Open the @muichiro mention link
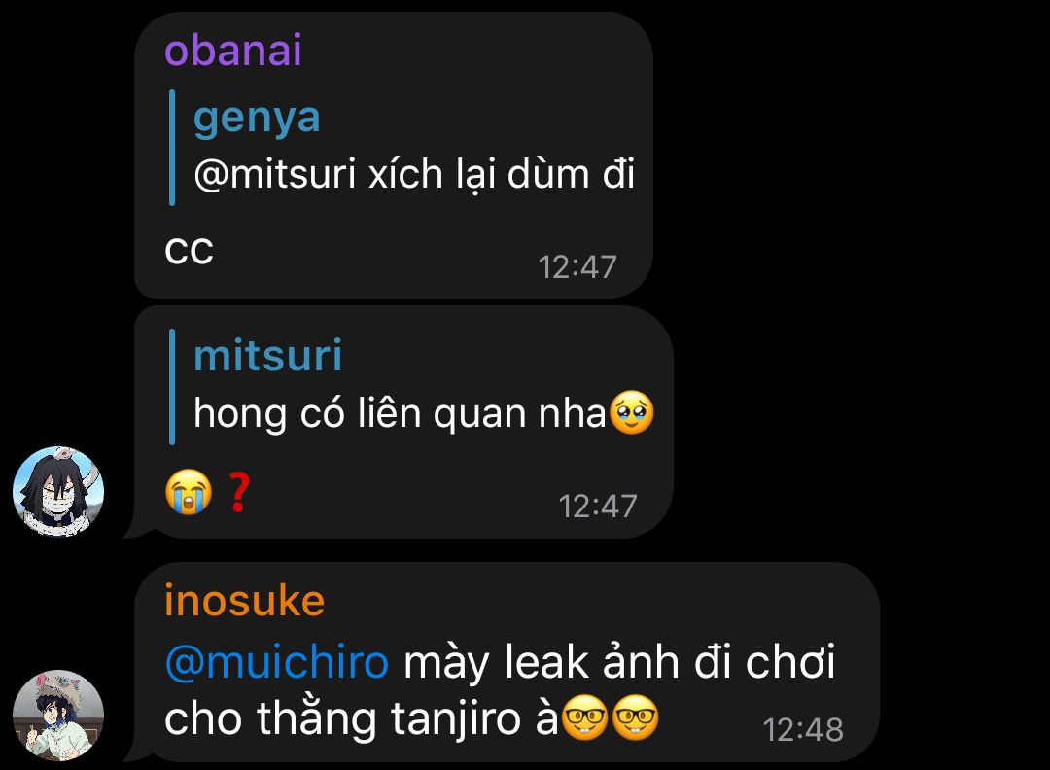Viewport: 1050px width, 770px height. [x=276, y=662]
